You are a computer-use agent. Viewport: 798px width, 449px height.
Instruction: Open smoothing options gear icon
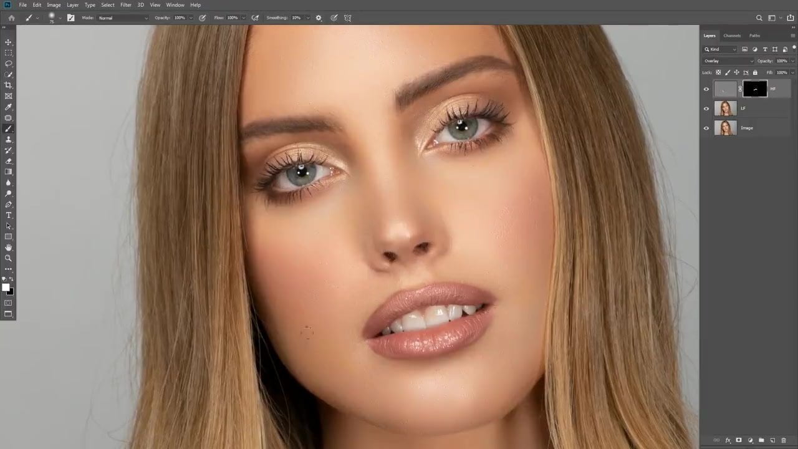click(319, 18)
